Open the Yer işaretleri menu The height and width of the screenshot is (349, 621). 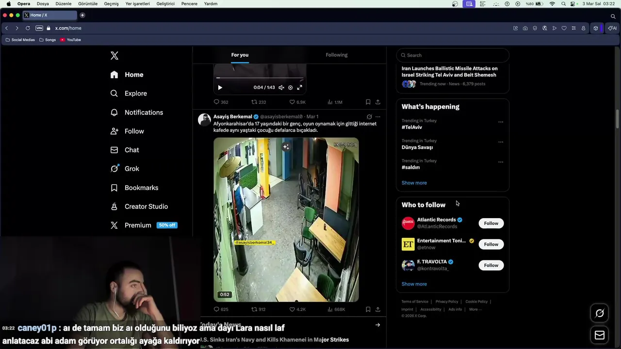coord(137,4)
